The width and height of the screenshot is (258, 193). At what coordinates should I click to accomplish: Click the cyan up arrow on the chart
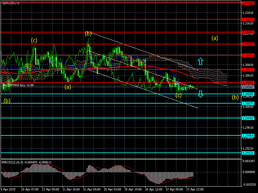click(200, 61)
